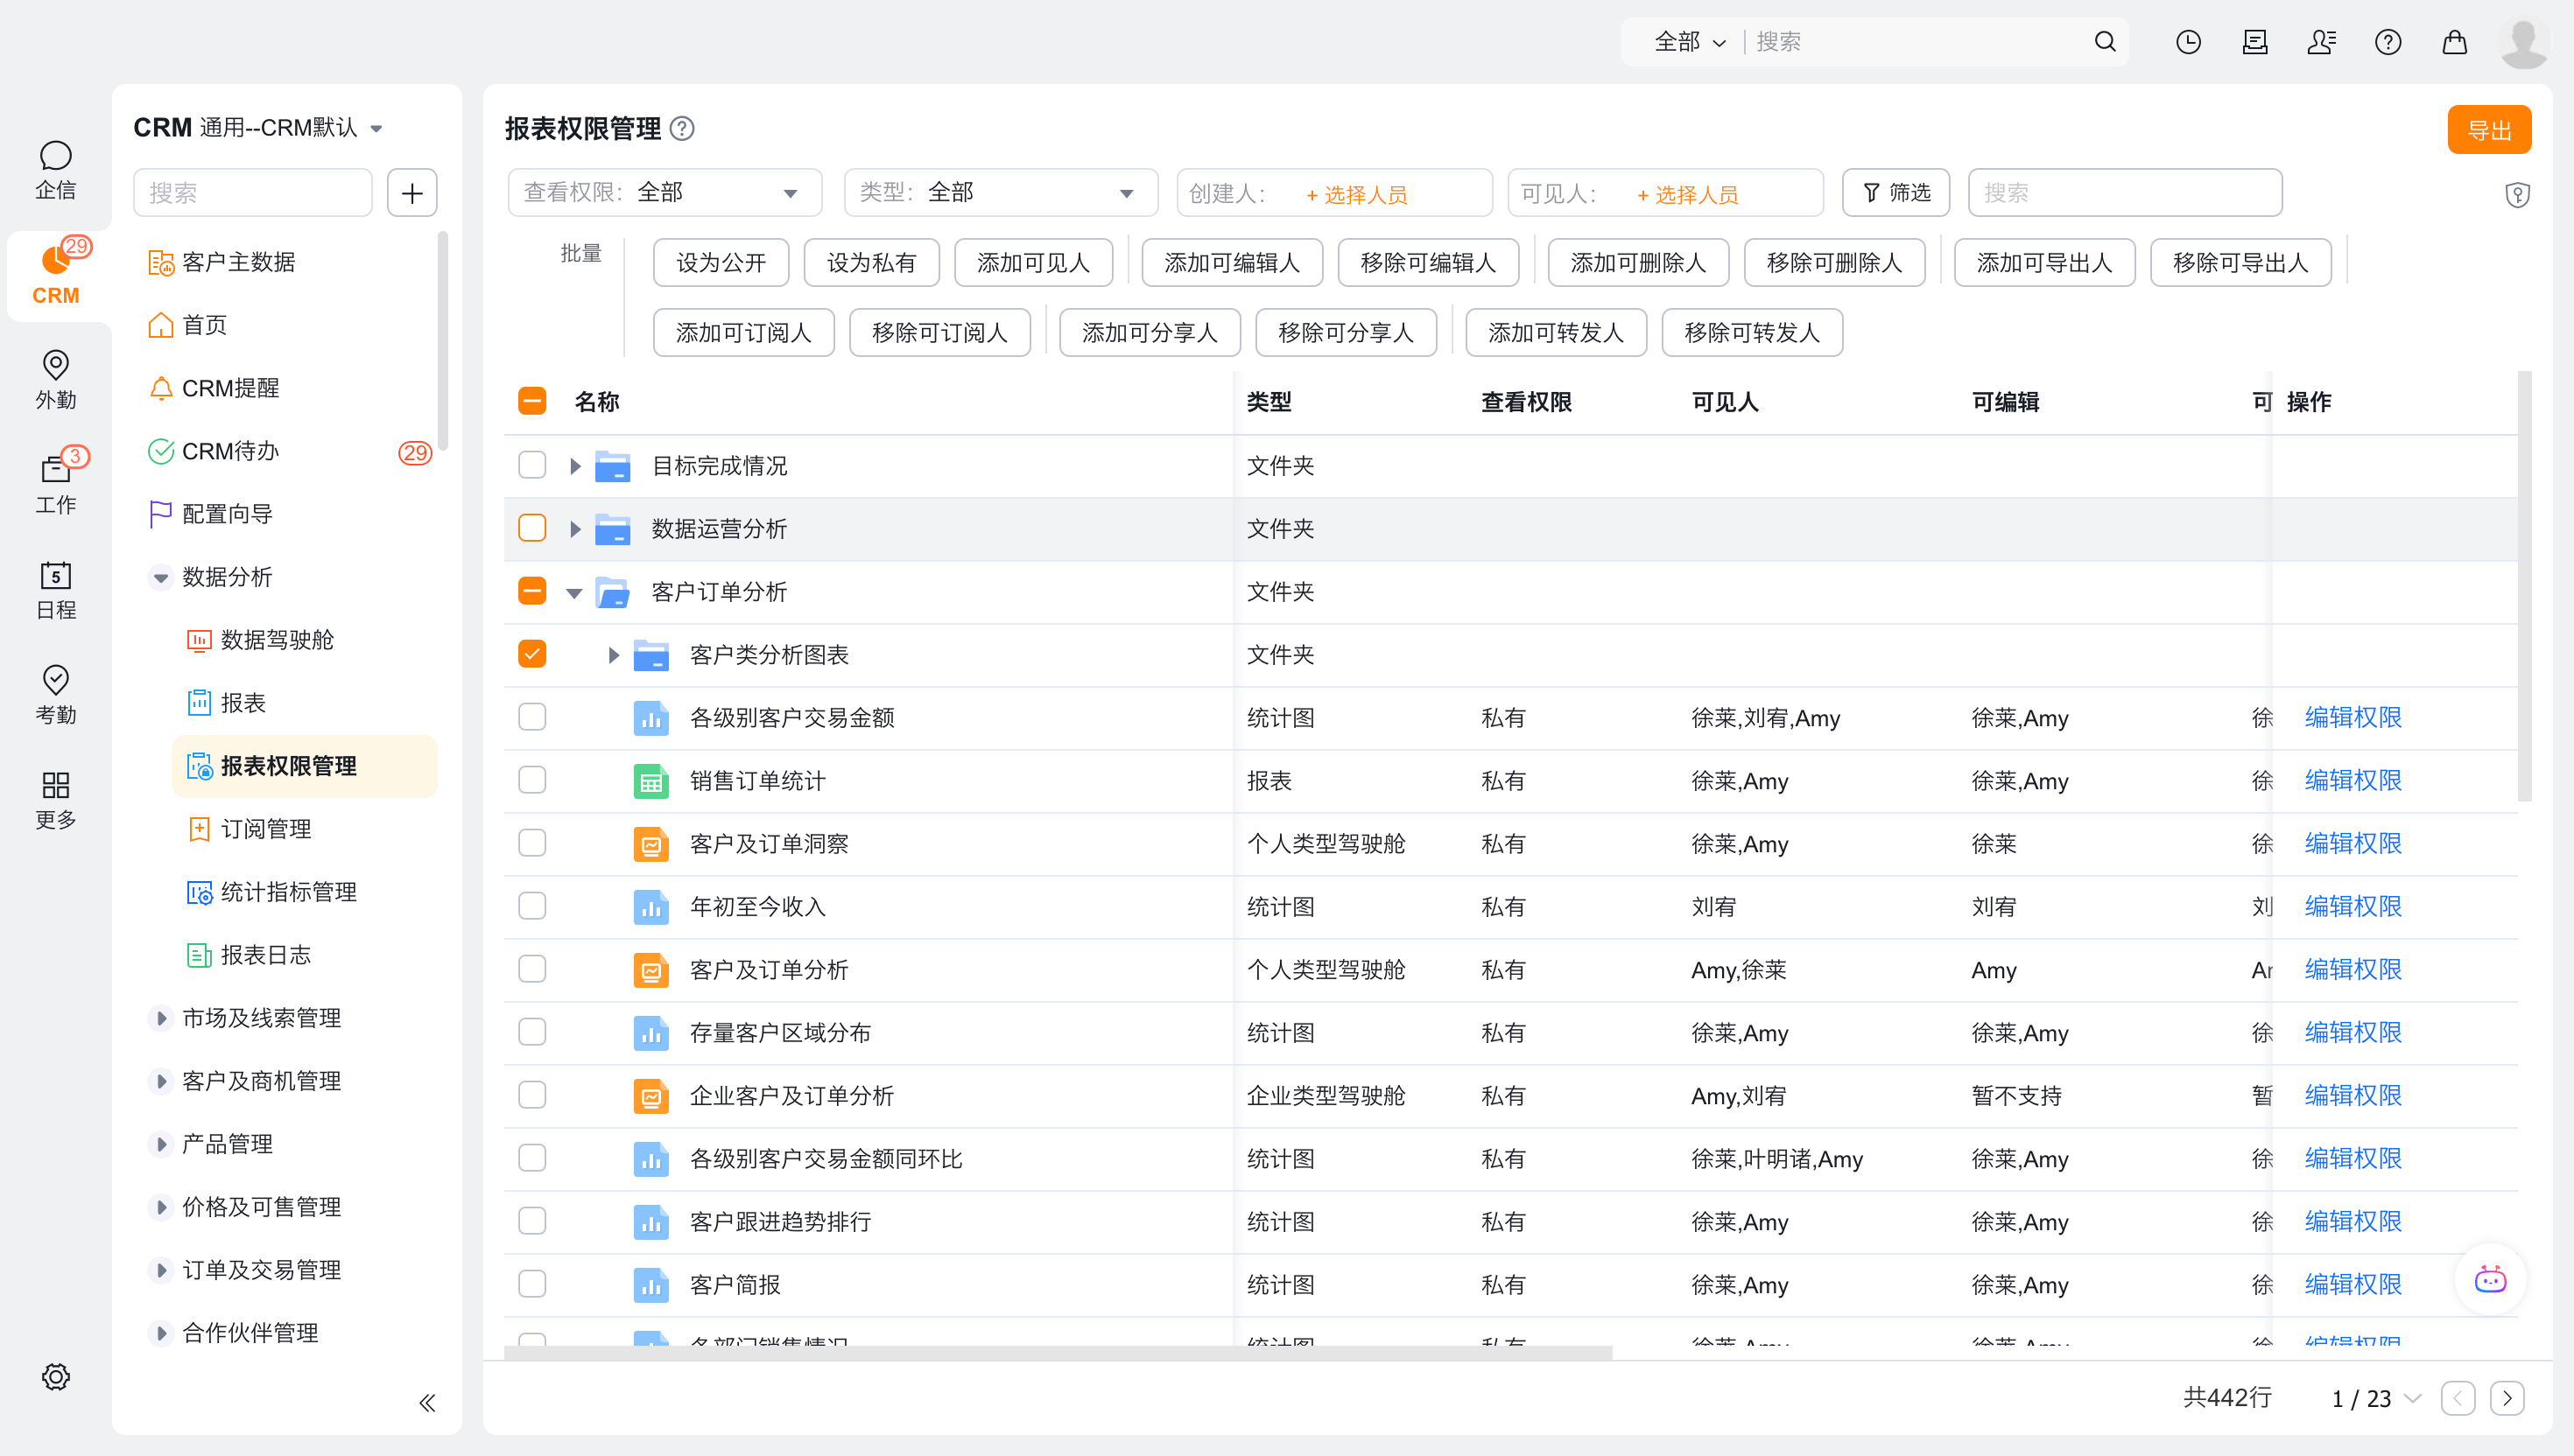Collapse the CRM navigation panel
Image resolution: width=2574 pixels, height=1456 pixels.
pyautogui.click(x=427, y=1402)
